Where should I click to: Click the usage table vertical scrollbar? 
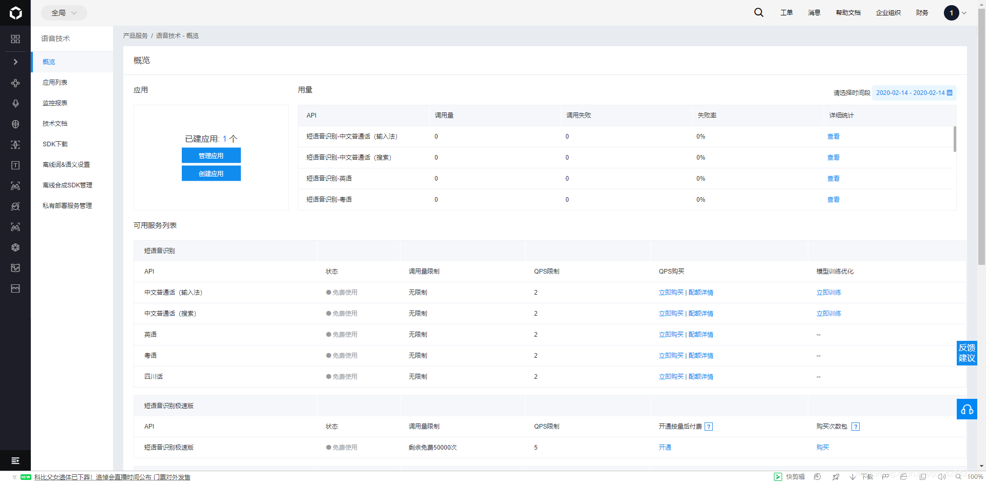(955, 139)
